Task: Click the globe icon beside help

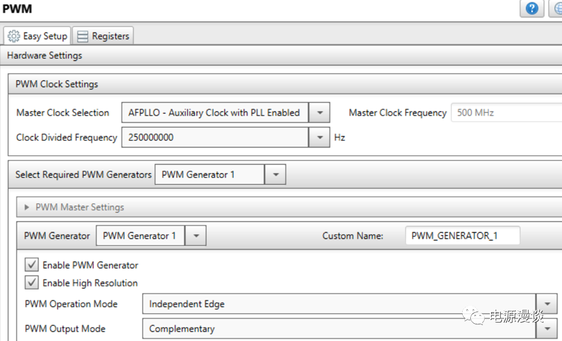Action: pyautogui.click(x=556, y=9)
